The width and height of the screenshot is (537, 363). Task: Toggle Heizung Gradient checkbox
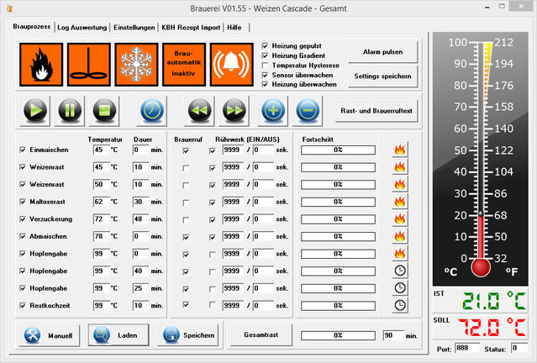pyautogui.click(x=265, y=55)
